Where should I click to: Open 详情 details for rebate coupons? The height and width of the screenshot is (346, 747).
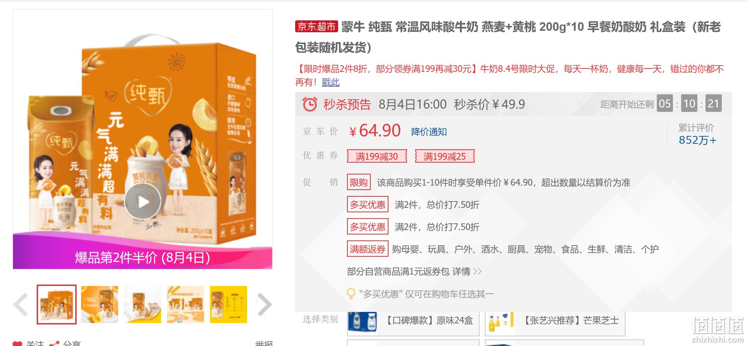467,272
